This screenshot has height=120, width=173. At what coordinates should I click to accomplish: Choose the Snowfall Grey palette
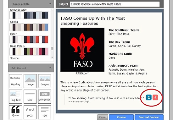click(29, 15)
